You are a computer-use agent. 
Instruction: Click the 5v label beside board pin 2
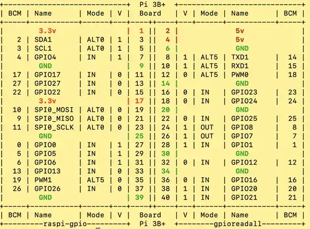(239, 31)
